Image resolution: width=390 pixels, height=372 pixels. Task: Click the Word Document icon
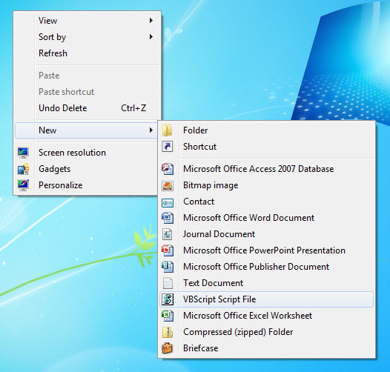point(168,218)
